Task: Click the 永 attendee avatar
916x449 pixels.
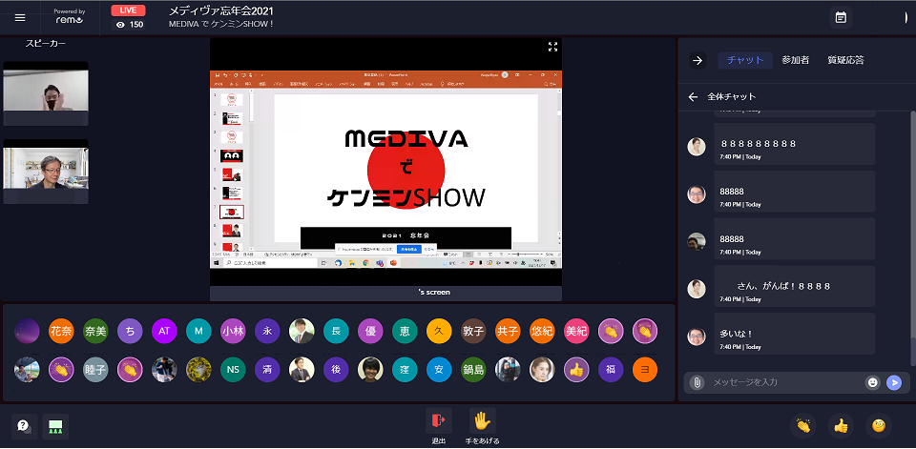Action: point(267,331)
